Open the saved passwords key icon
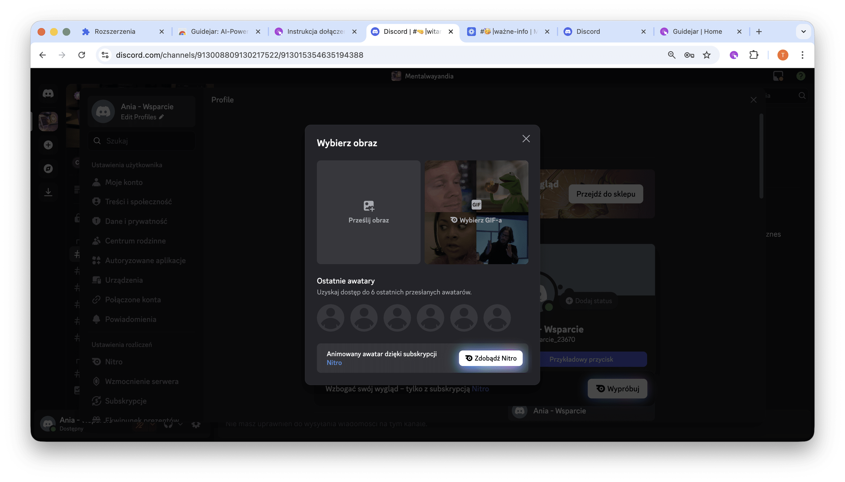Viewport: 845px width, 482px height. (x=689, y=55)
